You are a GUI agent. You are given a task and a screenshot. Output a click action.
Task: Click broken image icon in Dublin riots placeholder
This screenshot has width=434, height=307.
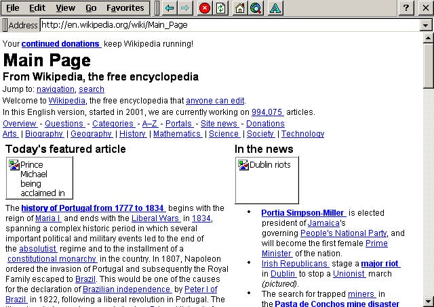point(243,165)
